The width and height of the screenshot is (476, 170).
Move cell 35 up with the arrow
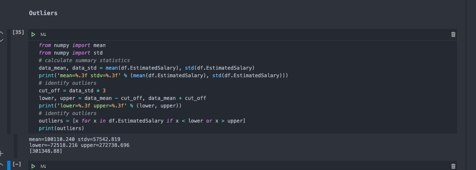pyautogui.click(x=2, y=32)
